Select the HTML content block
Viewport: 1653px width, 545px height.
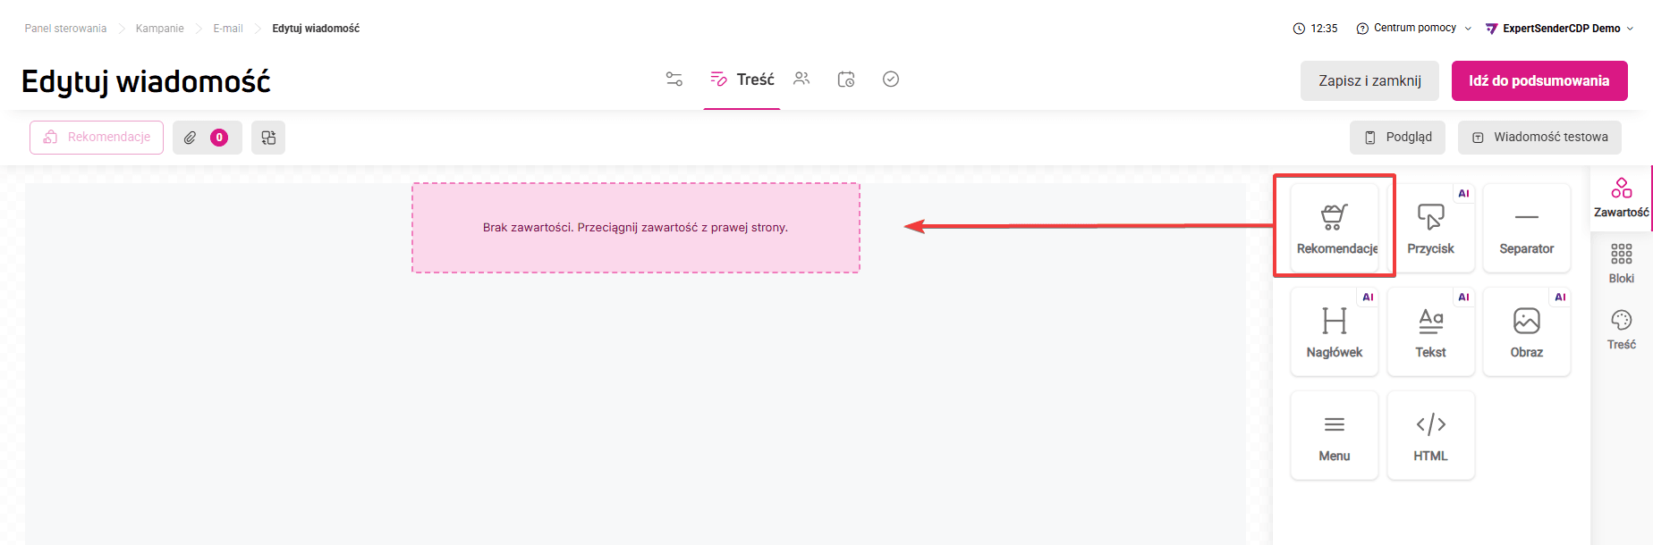1430,435
